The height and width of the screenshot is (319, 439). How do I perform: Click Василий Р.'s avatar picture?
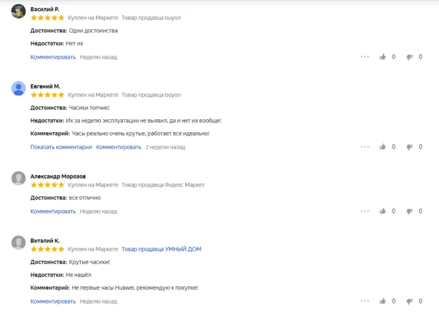(19, 12)
